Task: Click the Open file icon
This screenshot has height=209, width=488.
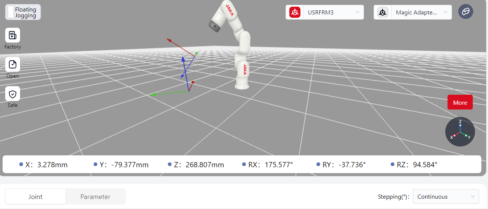Action: pos(13,64)
